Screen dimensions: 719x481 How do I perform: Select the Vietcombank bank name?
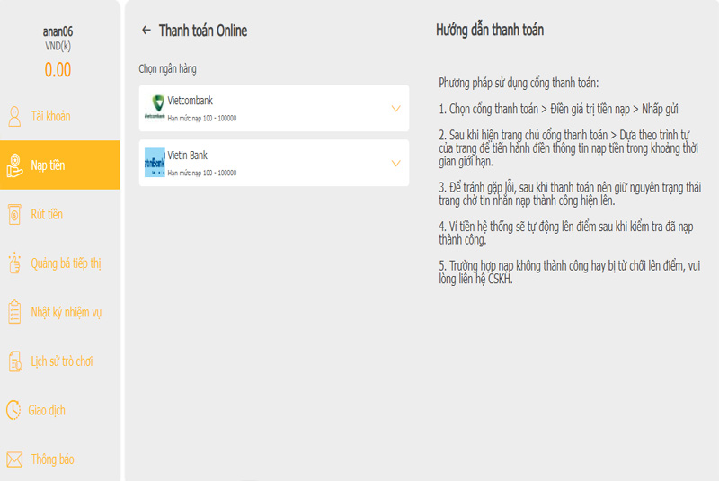pos(191,101)
